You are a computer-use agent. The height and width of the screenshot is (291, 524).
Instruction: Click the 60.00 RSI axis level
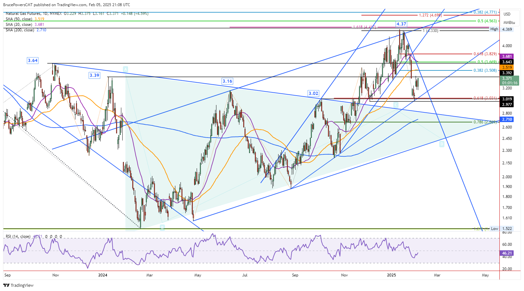507,244
